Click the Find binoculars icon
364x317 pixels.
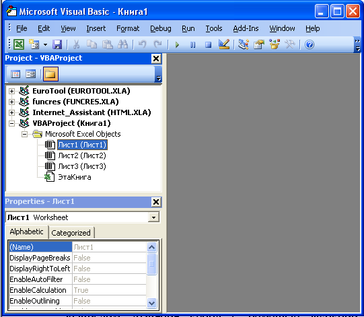pyautogui.click(x=123, y=44)
